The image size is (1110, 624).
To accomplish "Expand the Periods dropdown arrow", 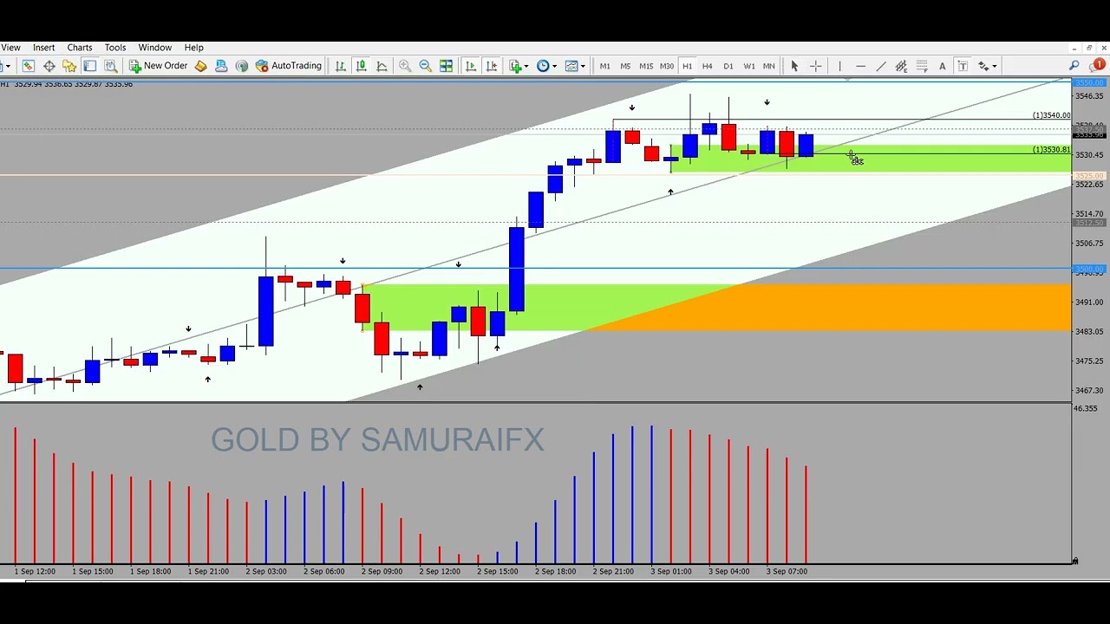I will click(554, 66).
